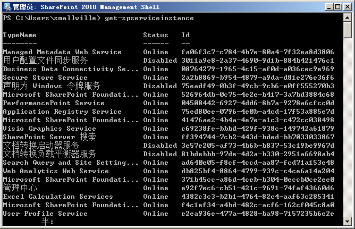This screenshot has height=229, width=355.
Task: Click Id 81bdebbb-97de-4d2a-b330-2951a6698ab4
Action: pos(258,154)
